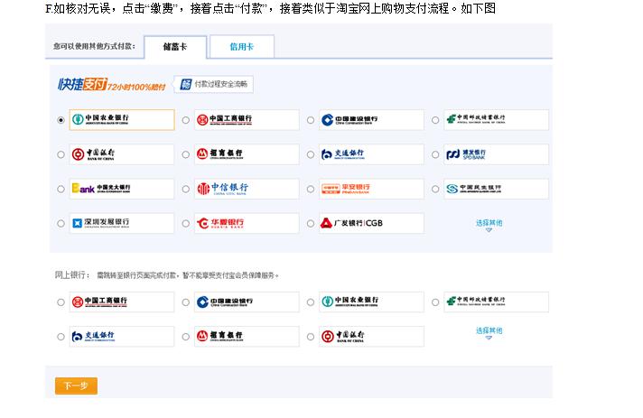The height and width of the screenshot is (418, 643).
Task: Expand 选择其他 in the 网上银行 section
Action: coord(489,332)
